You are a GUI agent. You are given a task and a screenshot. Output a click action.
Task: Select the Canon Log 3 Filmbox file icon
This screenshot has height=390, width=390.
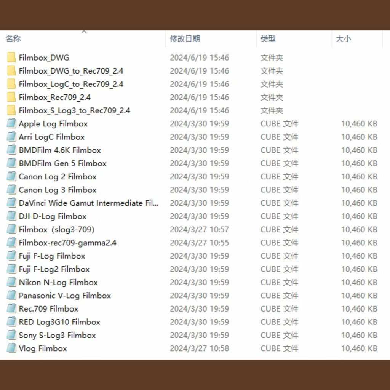point(11,189)
